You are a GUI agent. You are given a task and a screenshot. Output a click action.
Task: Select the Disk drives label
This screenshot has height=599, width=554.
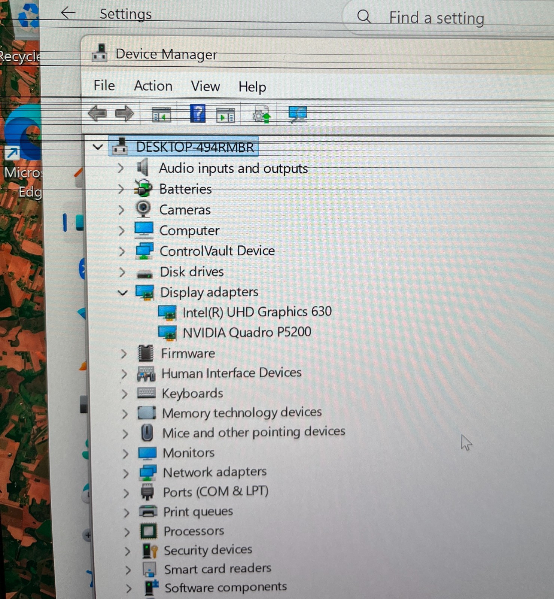click(192, 272)
